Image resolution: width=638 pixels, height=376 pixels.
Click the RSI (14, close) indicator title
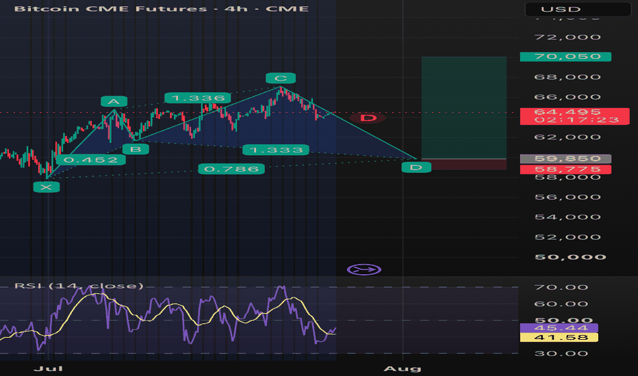(79, 286)
